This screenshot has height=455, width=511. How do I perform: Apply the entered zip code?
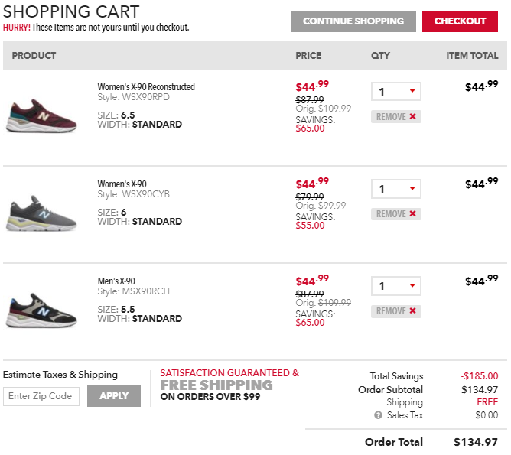click(x=114, y=396)
